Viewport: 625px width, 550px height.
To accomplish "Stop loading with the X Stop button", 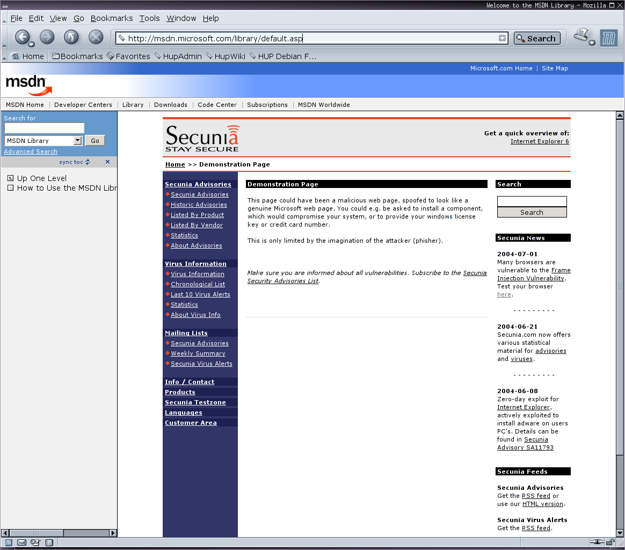I will (x=96, y=37).
